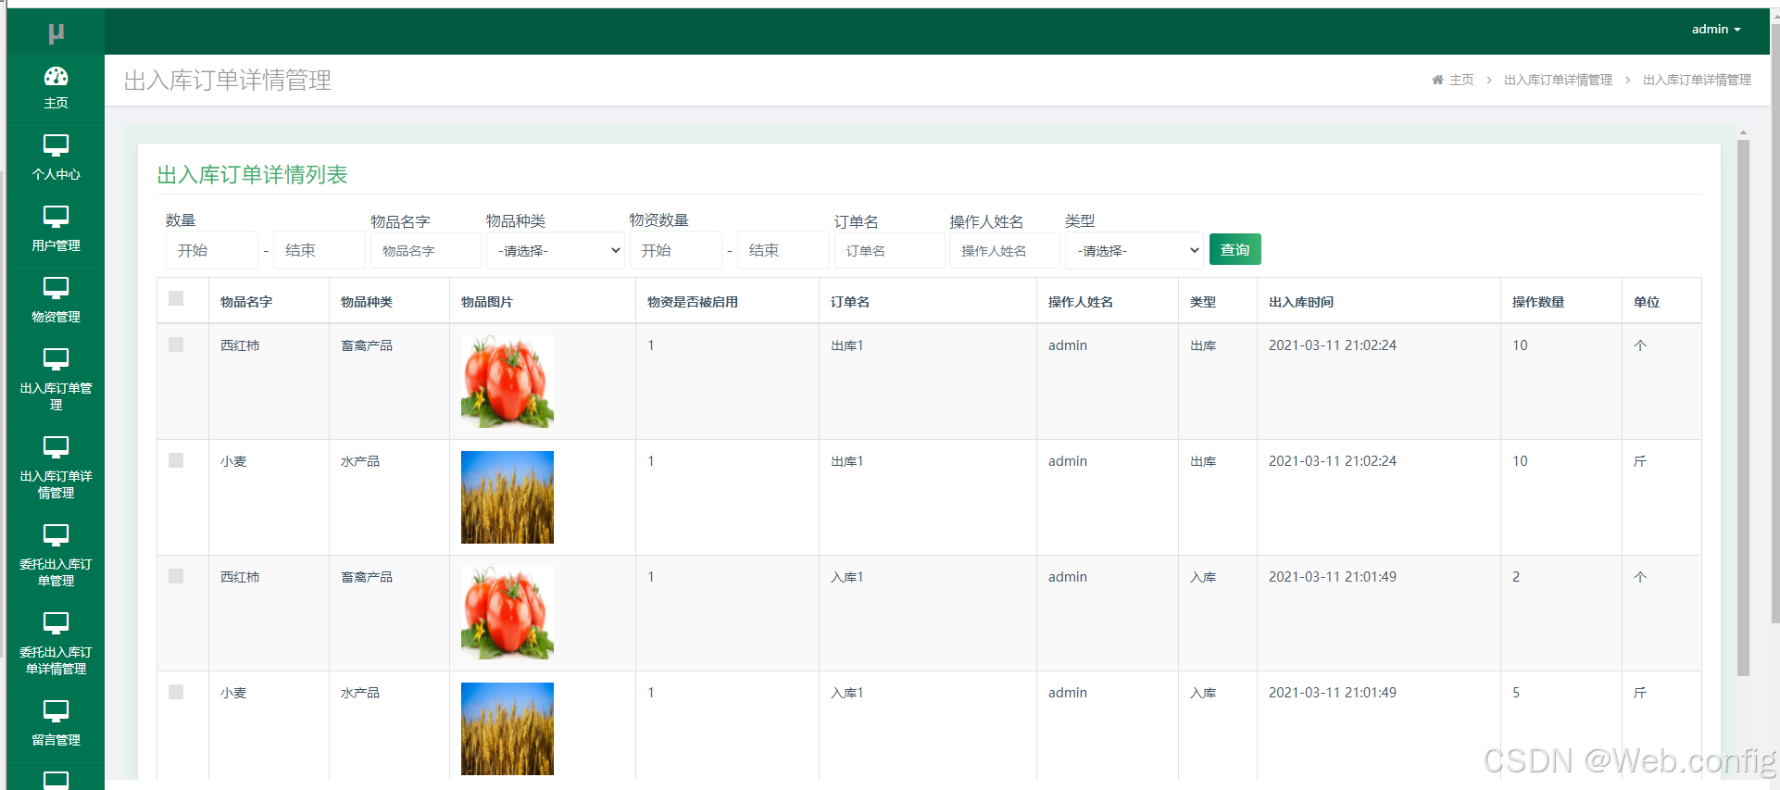Click the monitor icon above 委托出入库订单详情管理
This screenshot has height=790, width=1780.
coord(56,623)
